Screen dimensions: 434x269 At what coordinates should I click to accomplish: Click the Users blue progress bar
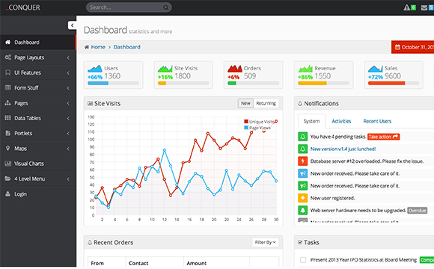(98, 83)
